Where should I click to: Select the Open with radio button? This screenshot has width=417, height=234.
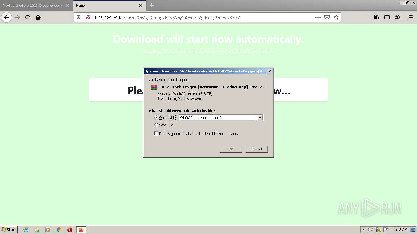(156, 117)
